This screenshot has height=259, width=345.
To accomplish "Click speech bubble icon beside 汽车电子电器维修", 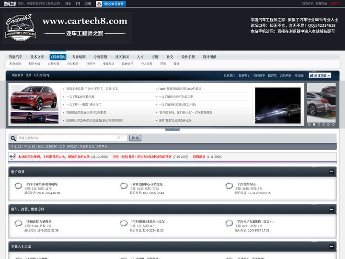I will point(229,224).
